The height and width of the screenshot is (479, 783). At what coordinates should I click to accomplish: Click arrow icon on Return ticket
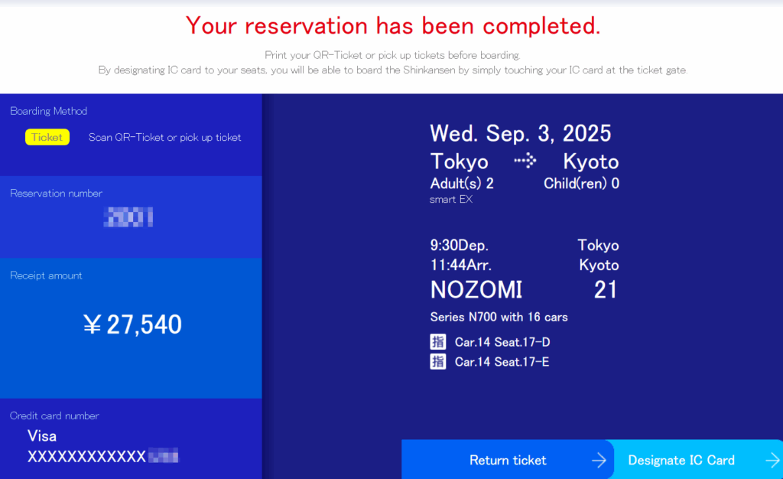pyautogui.click(x=599, y=460)
